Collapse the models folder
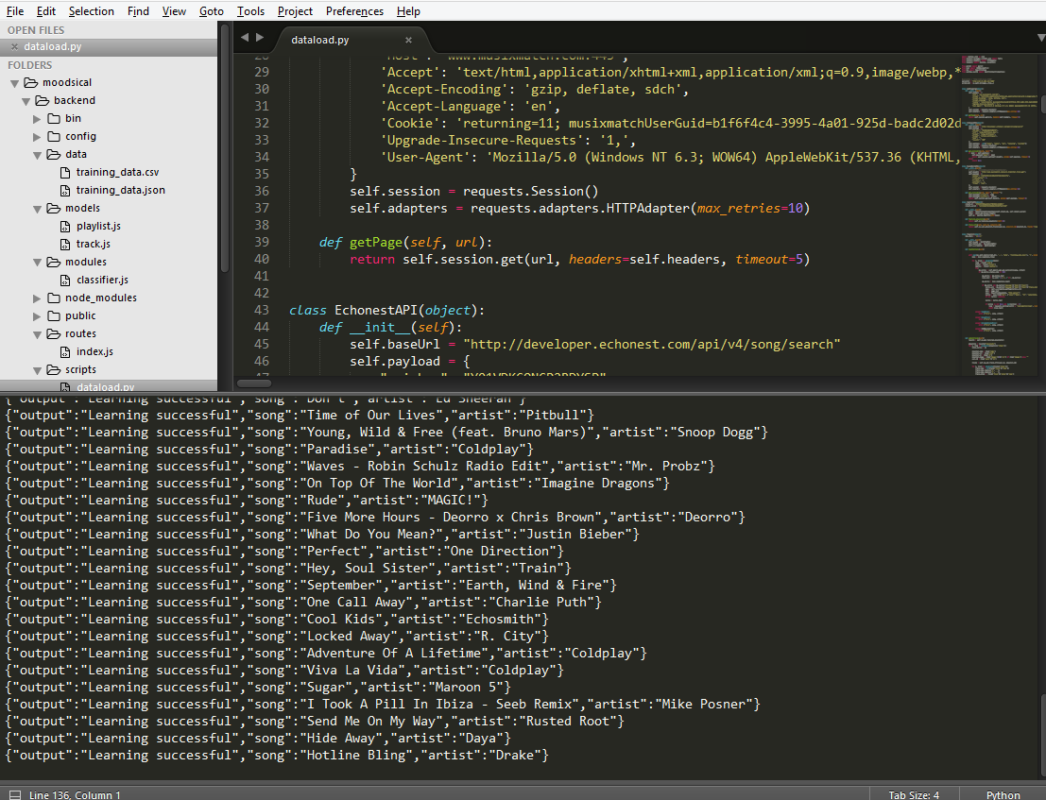This screenshot has height=800, width=1046. 38,210
